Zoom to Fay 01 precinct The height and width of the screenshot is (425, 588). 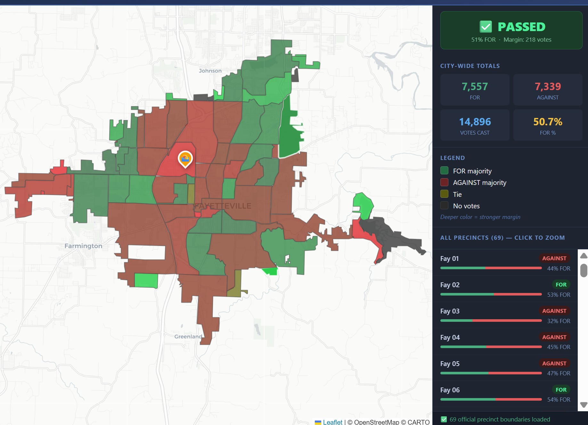point(505,262)
